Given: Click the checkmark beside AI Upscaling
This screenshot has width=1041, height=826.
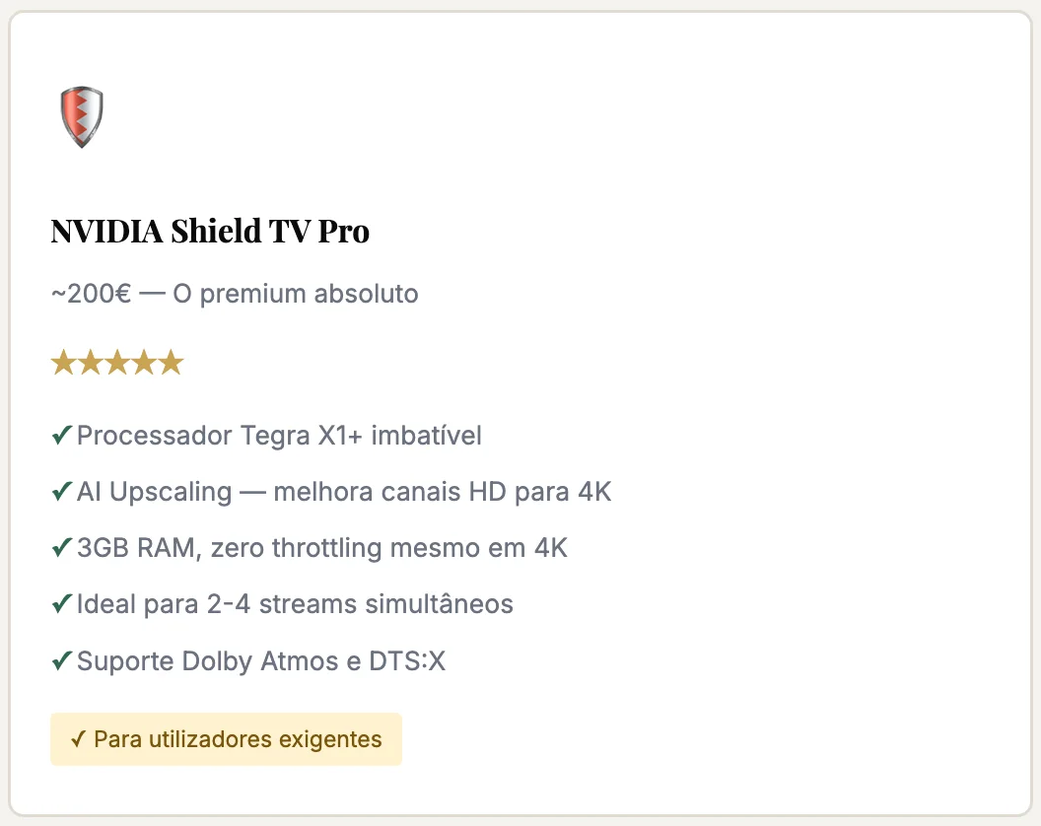Looking at the screenshot, I should coord(61,491).
